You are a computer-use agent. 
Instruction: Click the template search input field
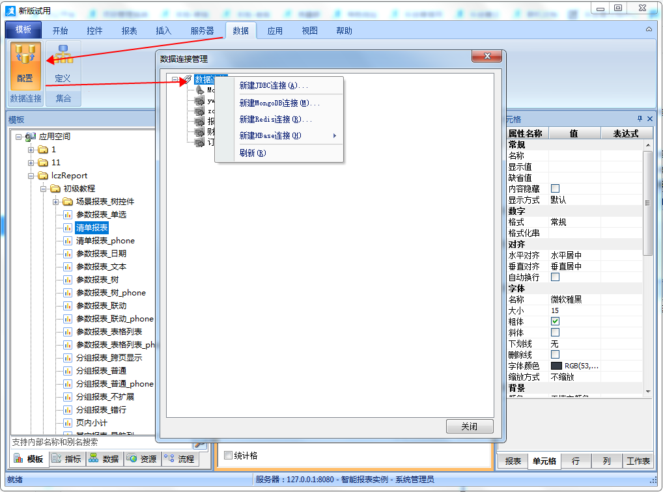pos(101,442)
